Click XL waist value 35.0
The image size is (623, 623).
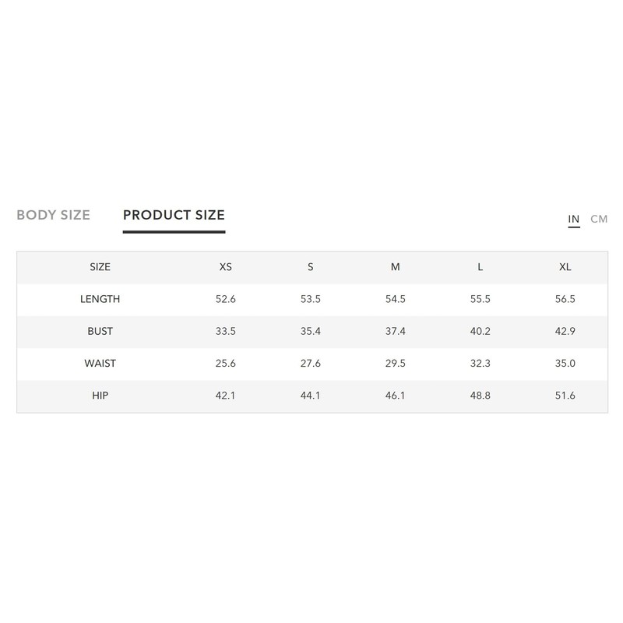tap(565, 364)
